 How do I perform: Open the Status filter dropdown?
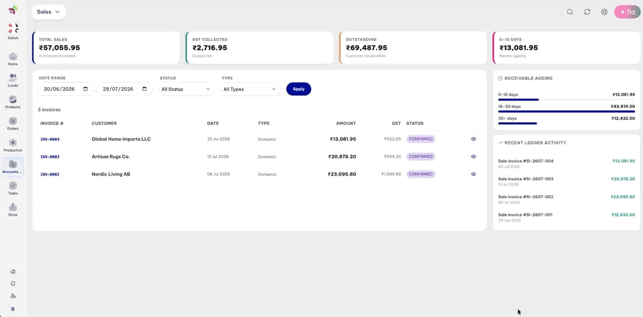pos(186,89)
